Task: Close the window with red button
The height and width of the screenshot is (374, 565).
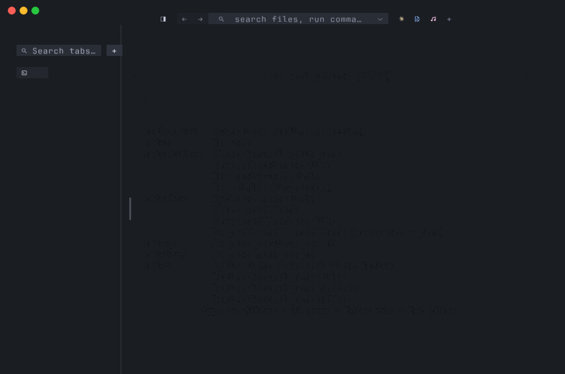Action: click(12, 11)
